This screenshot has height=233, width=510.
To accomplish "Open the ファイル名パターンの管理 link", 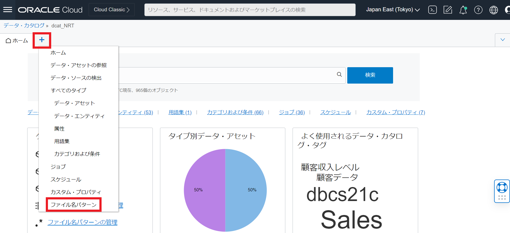I will click(x=82, y=222).
